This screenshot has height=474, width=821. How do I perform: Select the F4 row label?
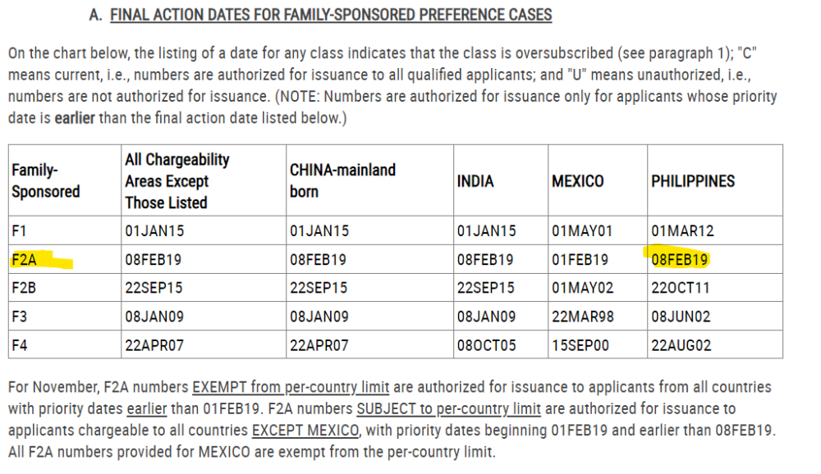click(x=20, y=345)
